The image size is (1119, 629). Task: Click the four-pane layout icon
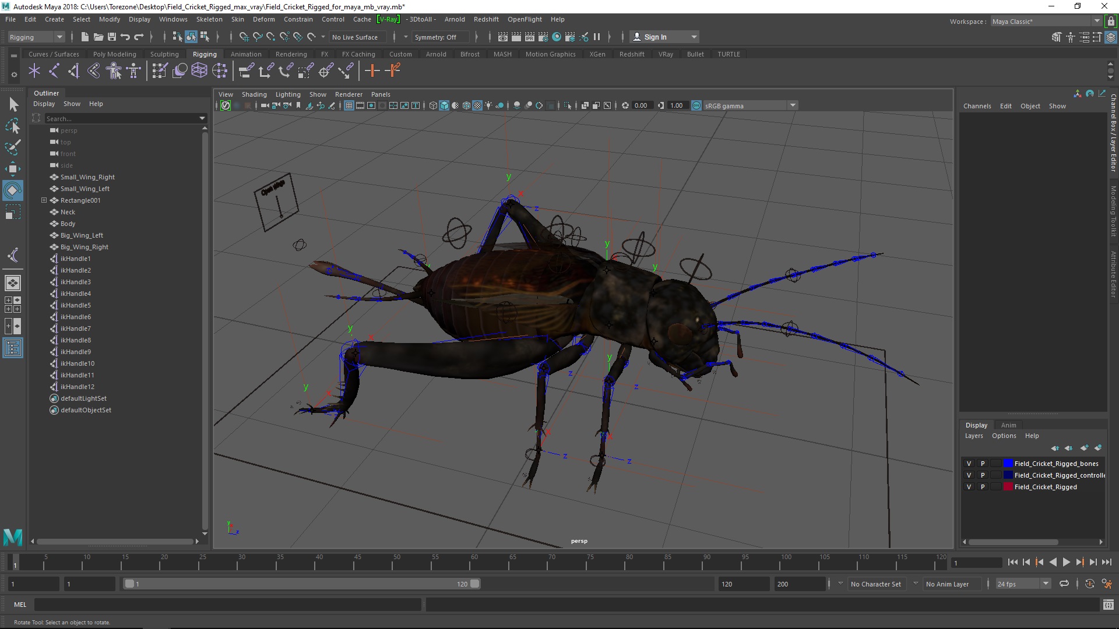pyautogui.click(x=13, y=305)
